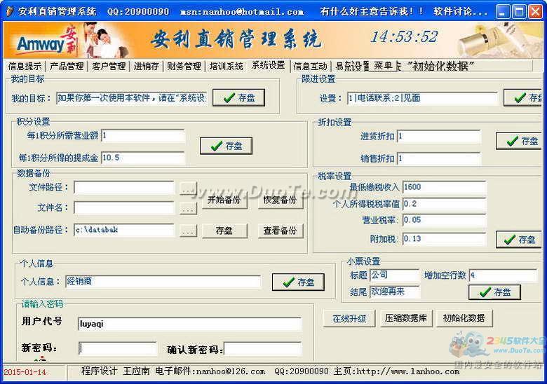The image size is (547, 384).
Task: Edit the 小票 结尾 field
Action: [395, 292]
